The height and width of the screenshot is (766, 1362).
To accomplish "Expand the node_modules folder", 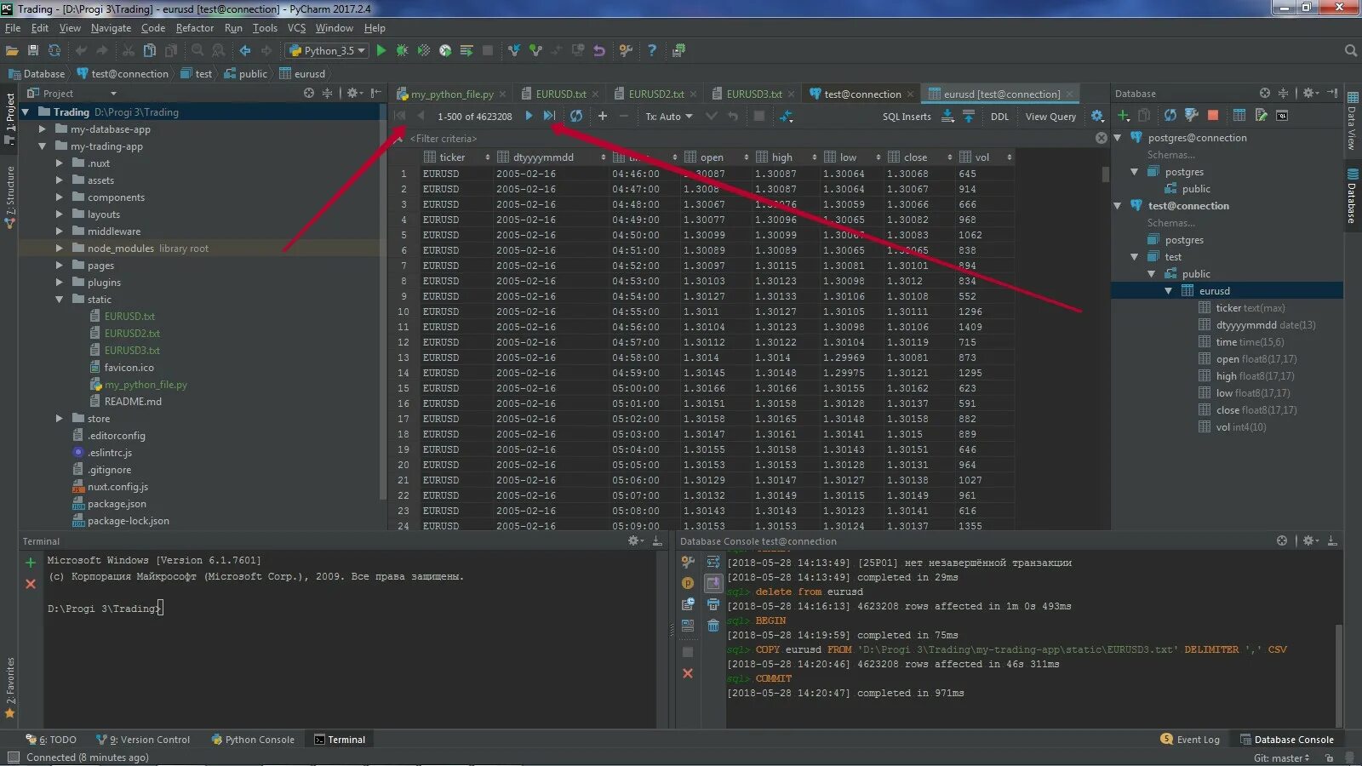I will pos(59,249).
